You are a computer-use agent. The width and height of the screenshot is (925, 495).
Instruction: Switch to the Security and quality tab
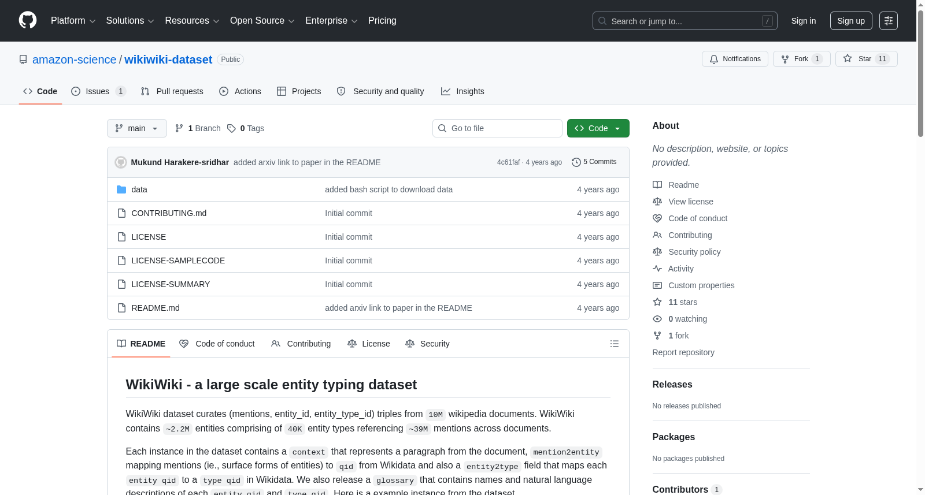point(380,91)
